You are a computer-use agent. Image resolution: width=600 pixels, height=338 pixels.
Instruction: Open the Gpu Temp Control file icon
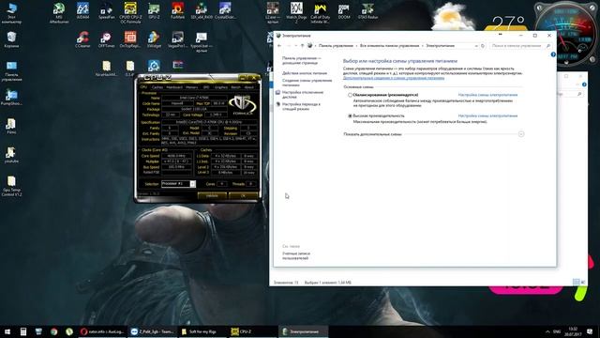[x=11, y=186]
